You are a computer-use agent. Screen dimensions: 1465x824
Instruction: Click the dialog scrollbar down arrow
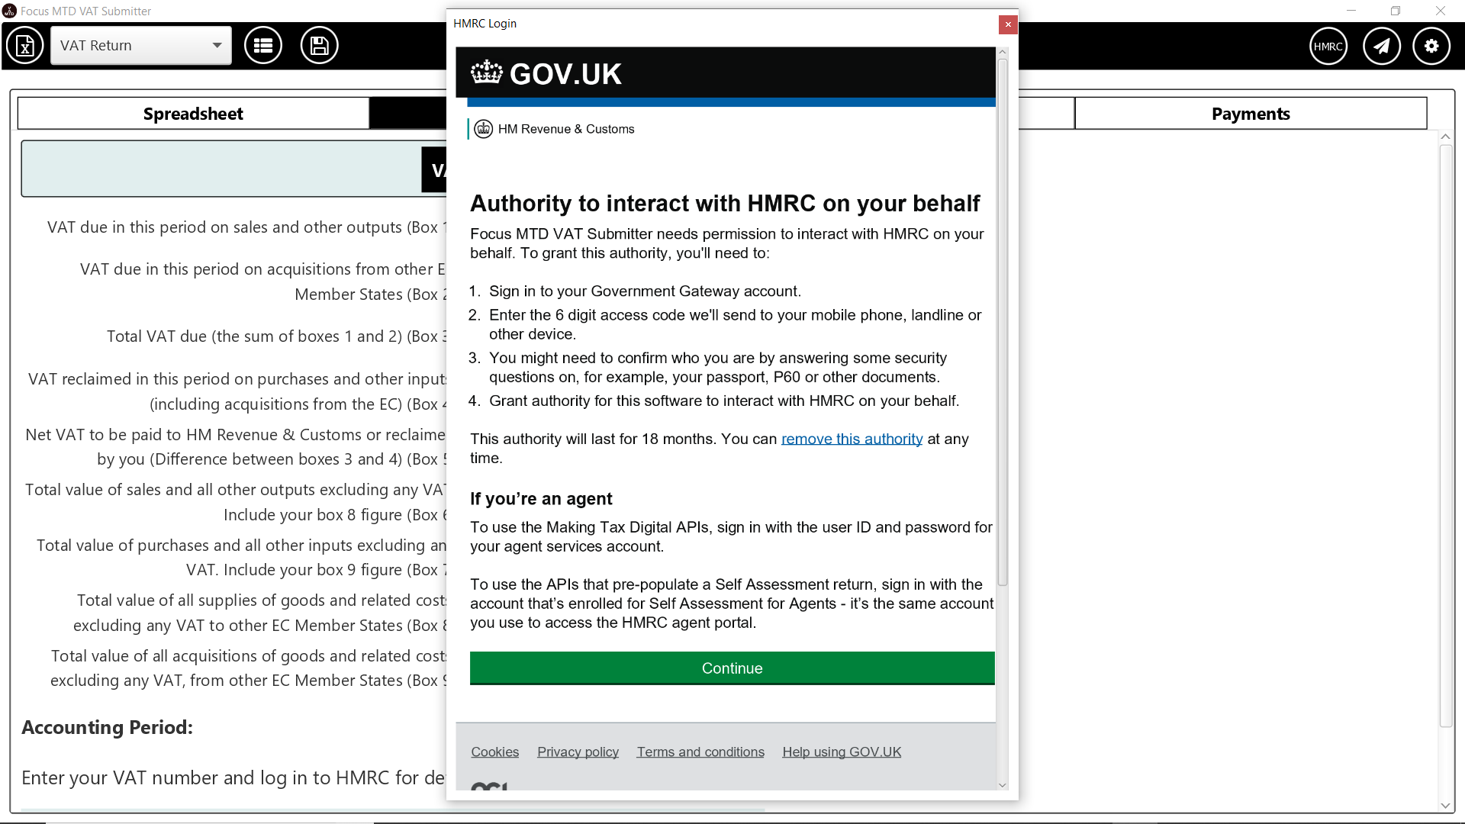[x=1003, y=785]
